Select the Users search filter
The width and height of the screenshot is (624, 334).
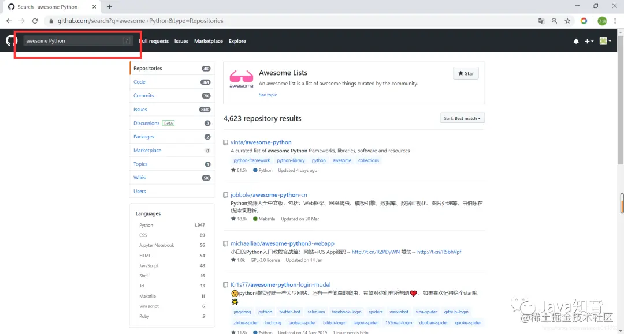click(x=172, y=191)
